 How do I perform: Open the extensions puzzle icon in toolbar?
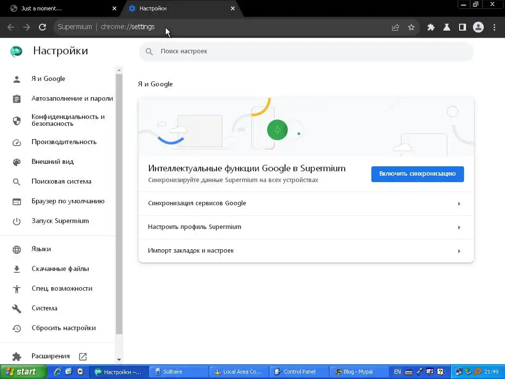click(431, 28)
